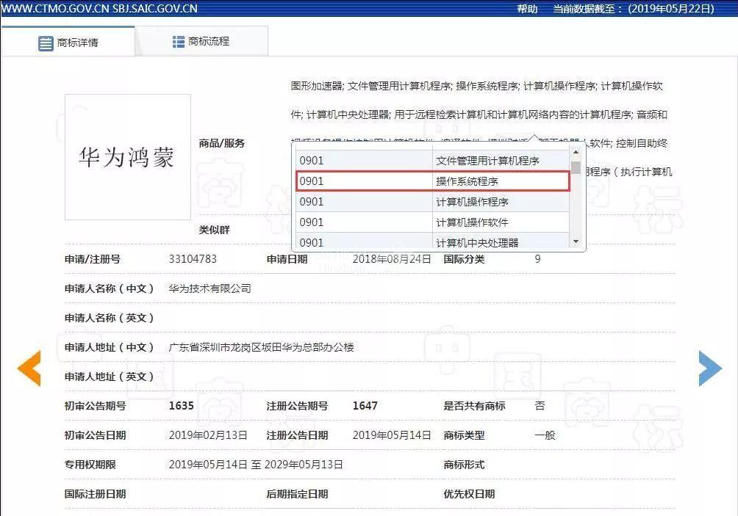This screenshot has width=738, height=516.
Task: Click the 帮助 help link
Action: point(527,9)
